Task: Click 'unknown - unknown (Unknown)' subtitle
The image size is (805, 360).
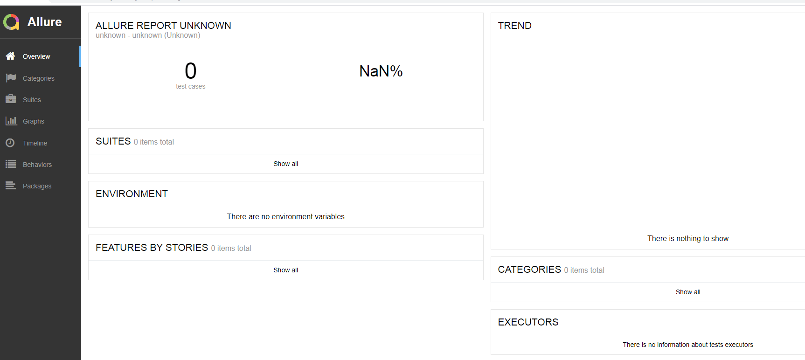Action: tap(148, 35)
